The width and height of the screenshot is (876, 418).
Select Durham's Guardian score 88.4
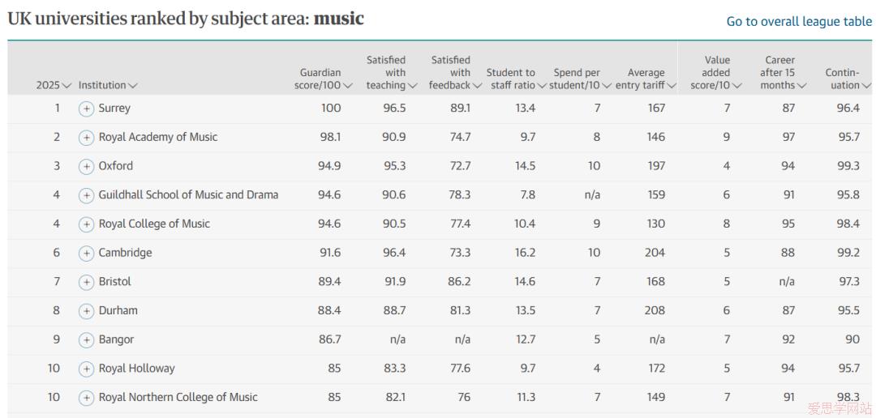[329, 311]
